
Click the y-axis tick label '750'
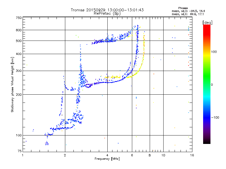point(19,18)
